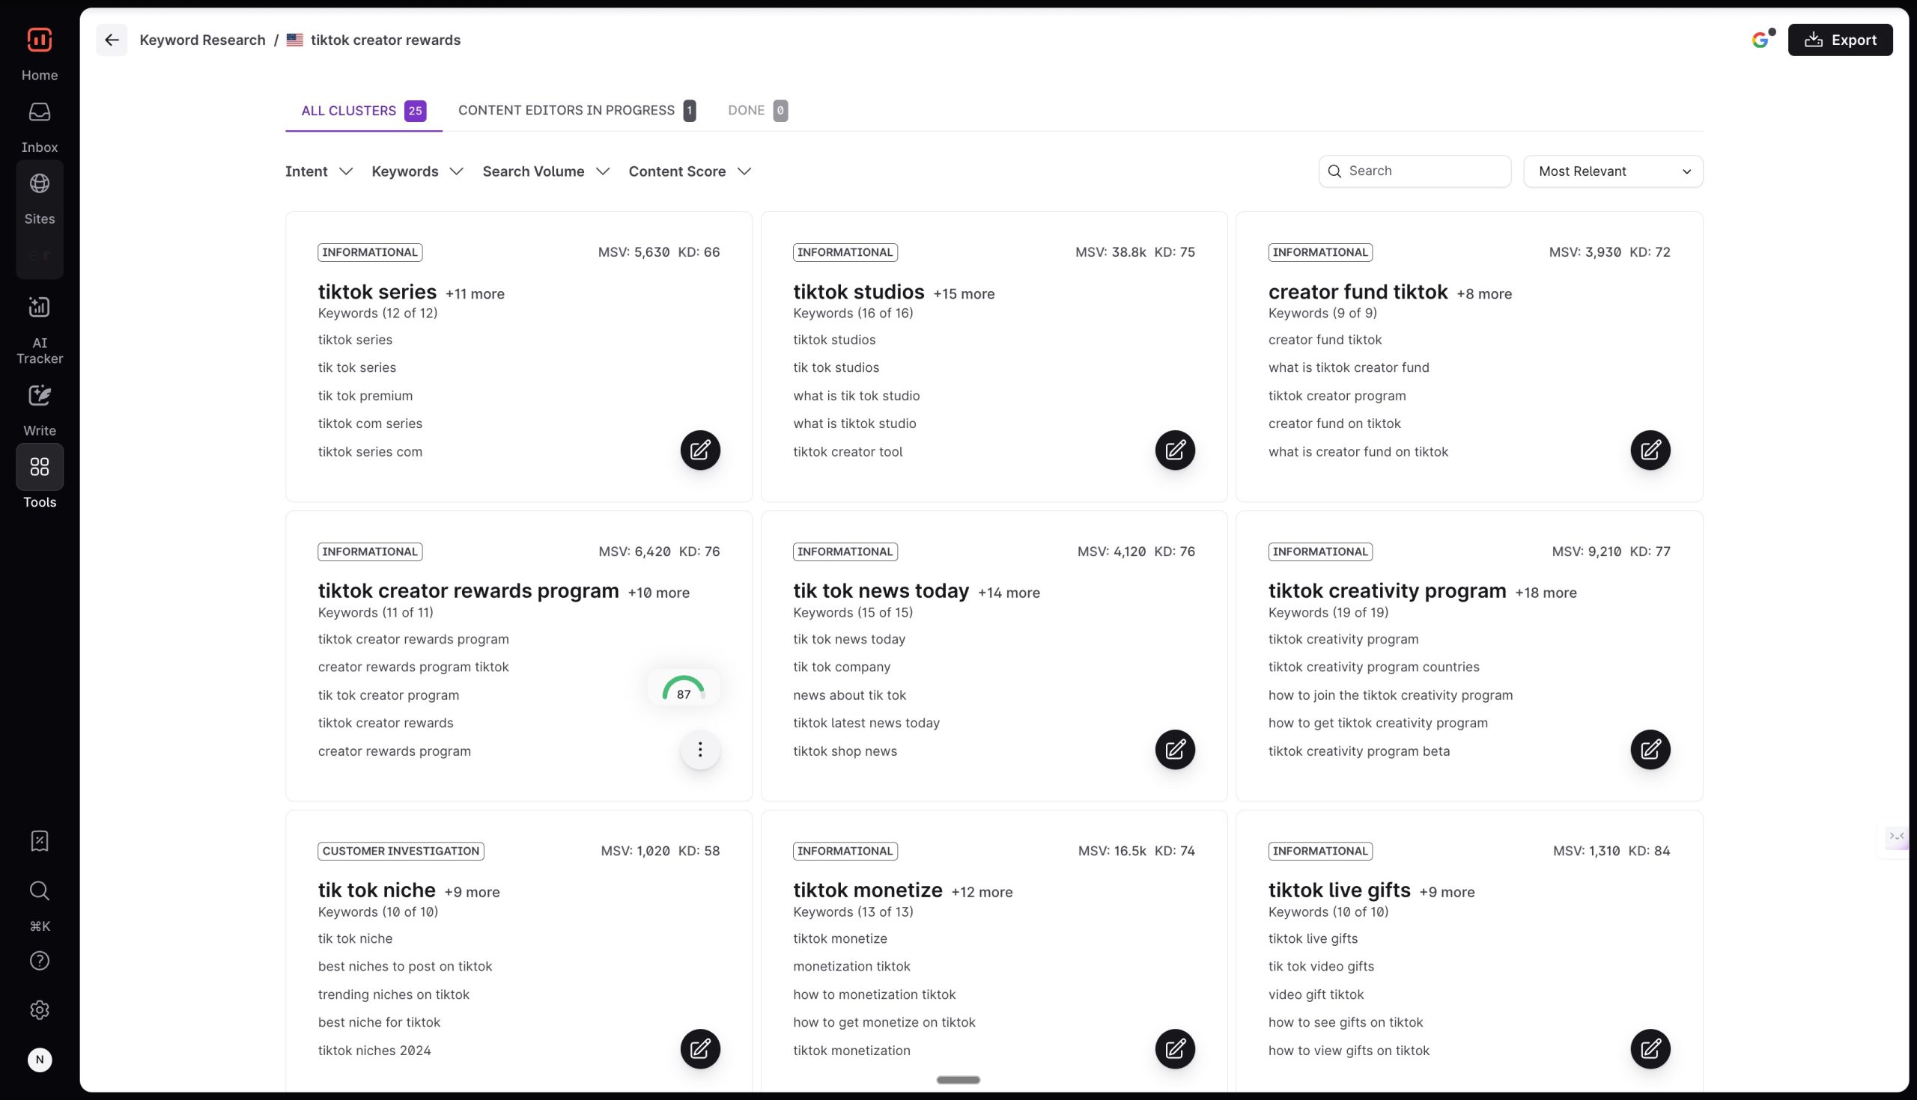Open the AI Tracker sidebar icon

[39, 308]
